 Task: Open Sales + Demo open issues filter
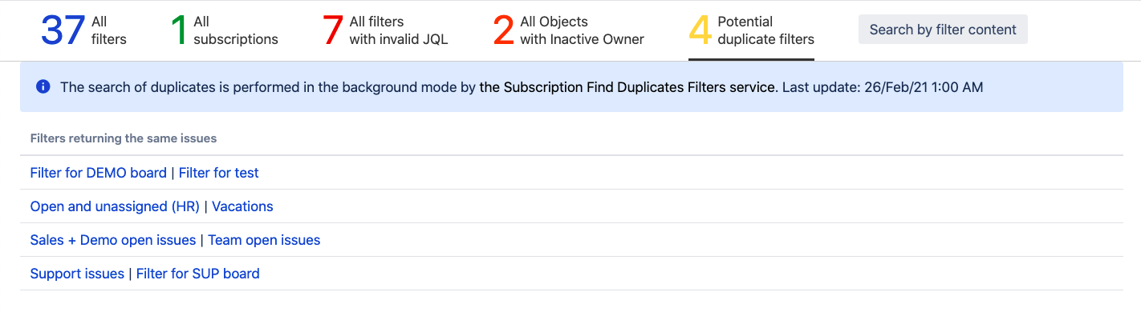pos(113,240)
